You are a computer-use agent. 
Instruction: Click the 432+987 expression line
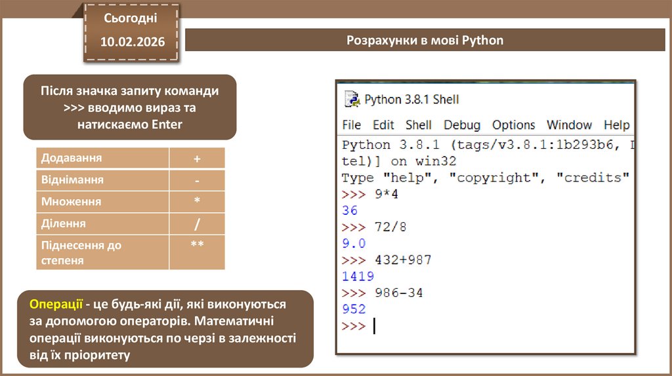(403, 260)
